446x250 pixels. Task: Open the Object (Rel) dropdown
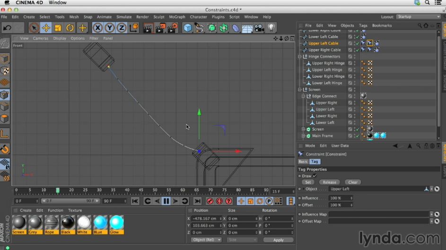point(206,240)
